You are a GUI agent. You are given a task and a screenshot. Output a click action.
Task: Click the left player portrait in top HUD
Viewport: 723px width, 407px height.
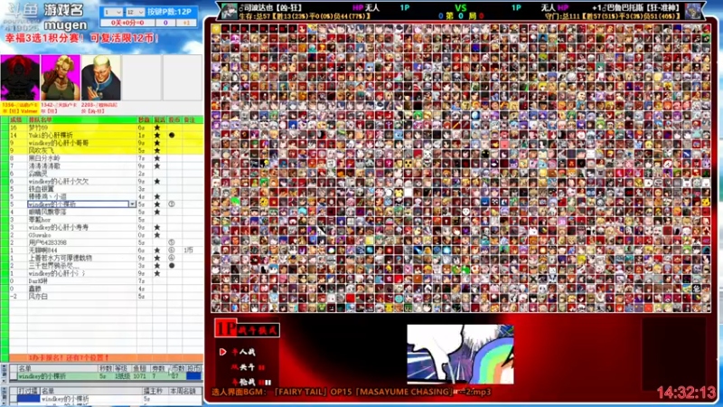click(x=230, y=12)
